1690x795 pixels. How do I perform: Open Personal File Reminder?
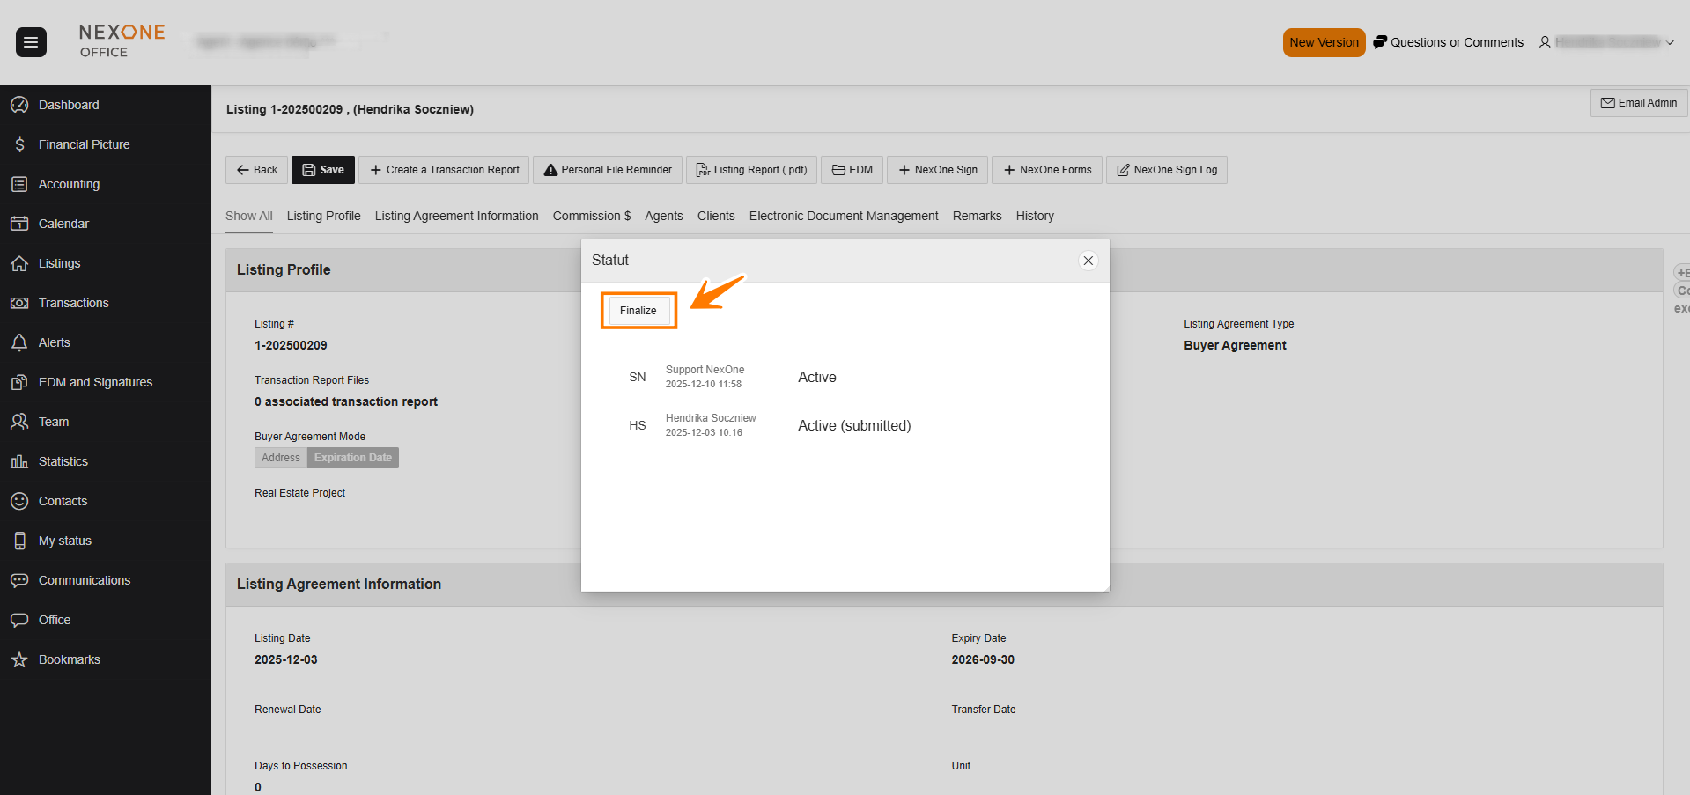[x=608, y=170]
